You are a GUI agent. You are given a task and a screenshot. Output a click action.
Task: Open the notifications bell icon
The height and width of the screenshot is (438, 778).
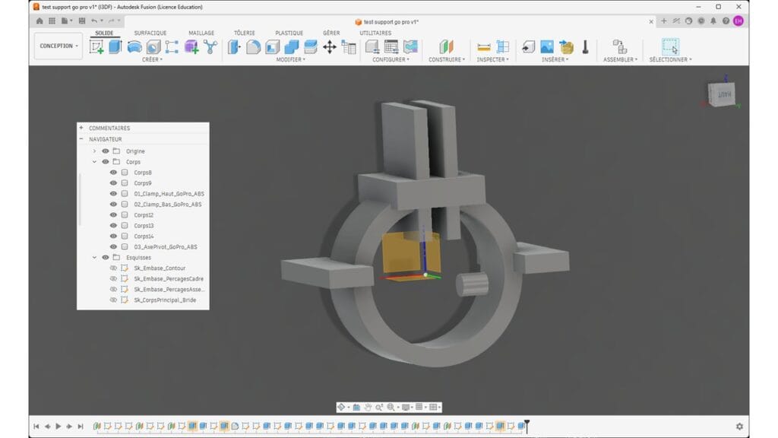713,21
